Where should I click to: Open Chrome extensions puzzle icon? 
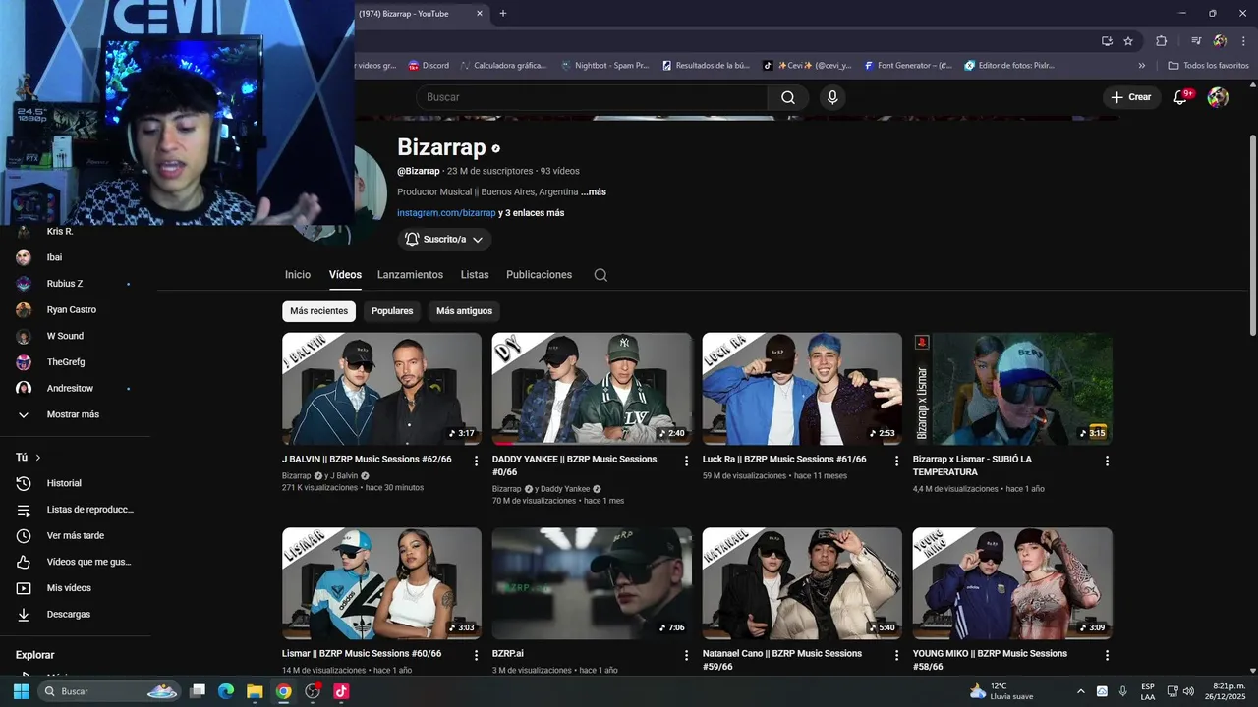(1162, 41)
